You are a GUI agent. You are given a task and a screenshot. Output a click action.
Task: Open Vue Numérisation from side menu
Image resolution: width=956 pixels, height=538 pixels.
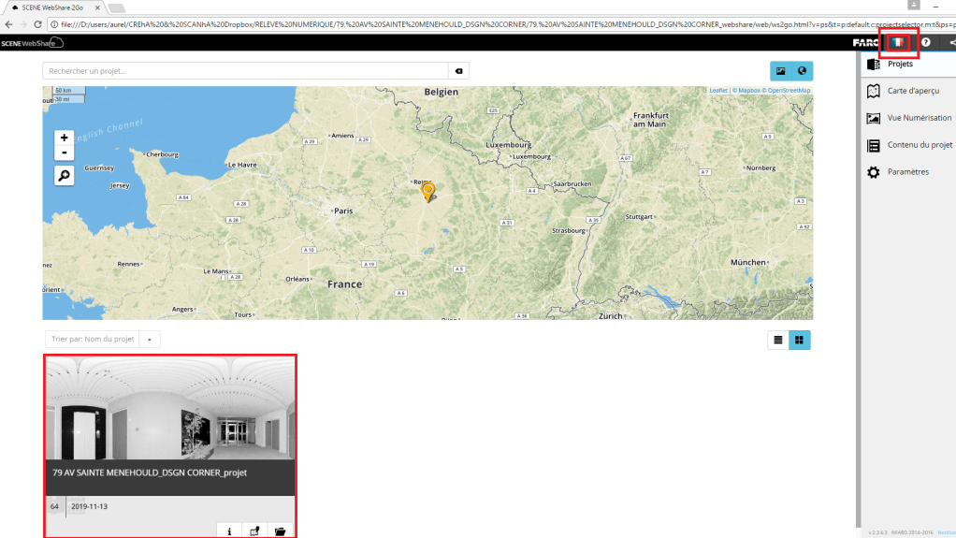(x=919, y=118)
